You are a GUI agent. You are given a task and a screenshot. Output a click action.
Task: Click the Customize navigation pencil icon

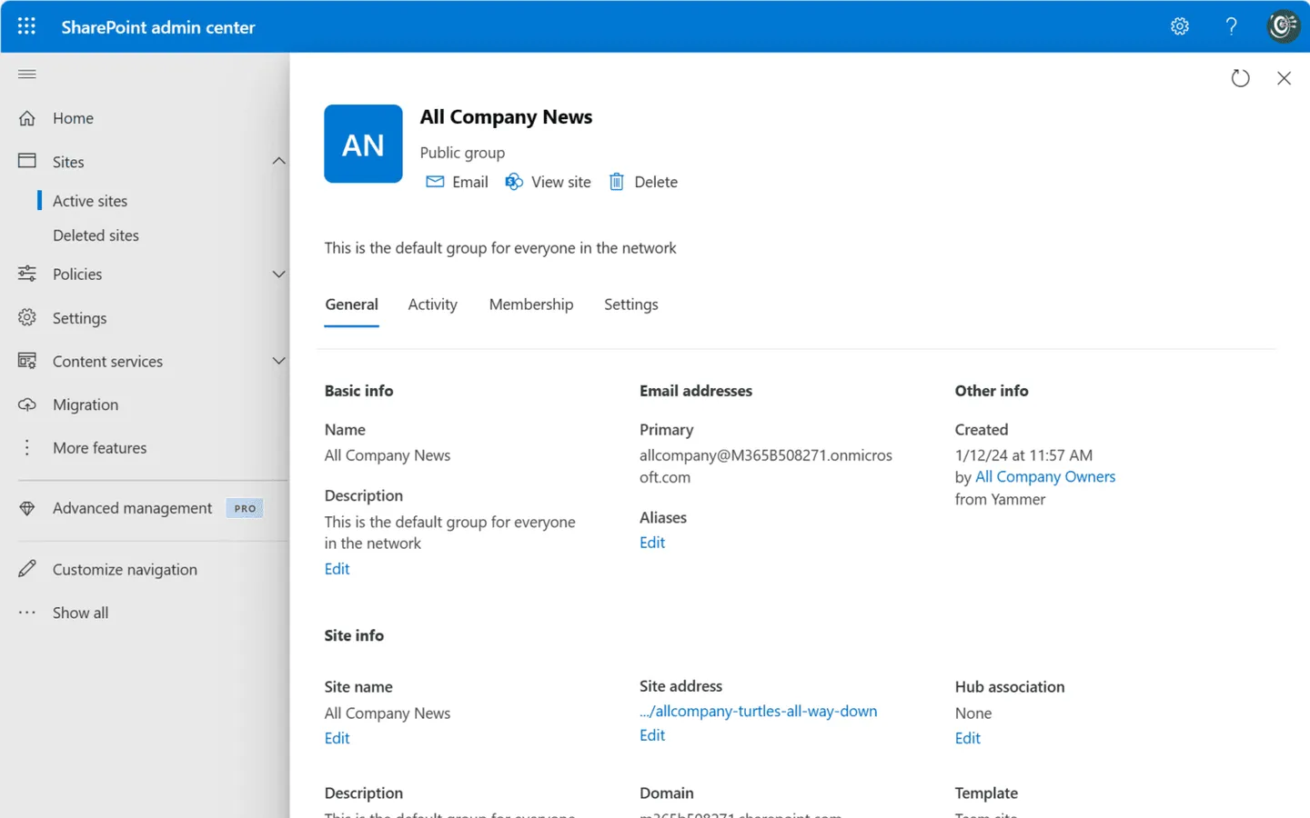pos(27,569)
